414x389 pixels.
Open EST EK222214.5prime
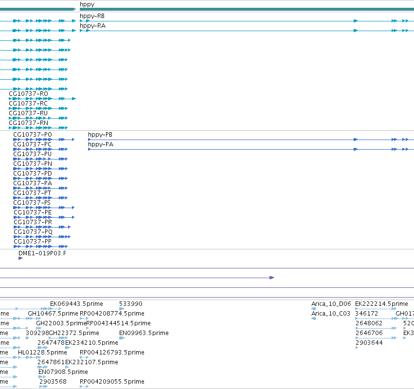(381, 304)
